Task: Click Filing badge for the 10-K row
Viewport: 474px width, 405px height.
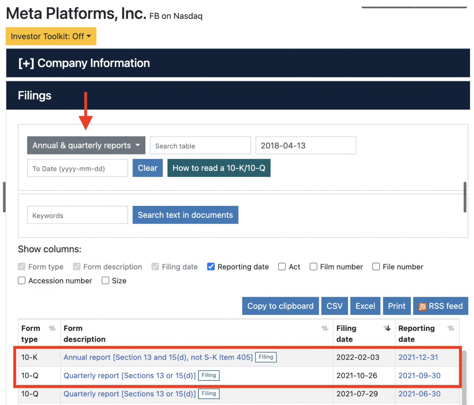Action: 266,357
